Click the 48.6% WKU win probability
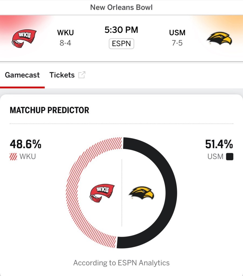The width and height of the screenshot is (243, 276). point(26,144)
